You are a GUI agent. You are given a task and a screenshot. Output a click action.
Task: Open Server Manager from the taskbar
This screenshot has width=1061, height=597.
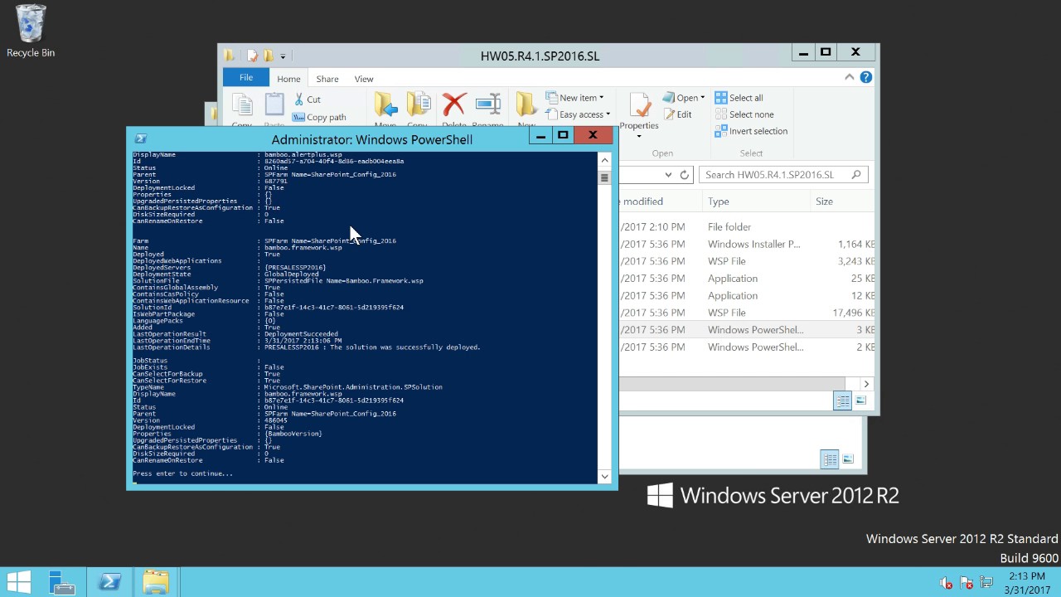click(x=62, y=582)
